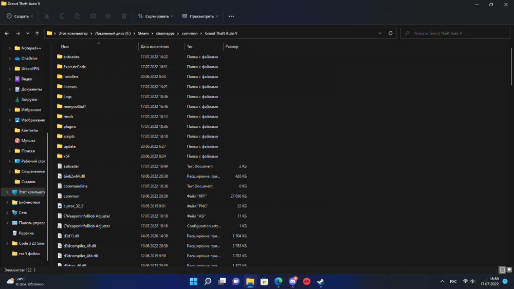This screenshot has height=289, width=514.
Task: Select the menyooStuff folder
Action: (75, 106)
